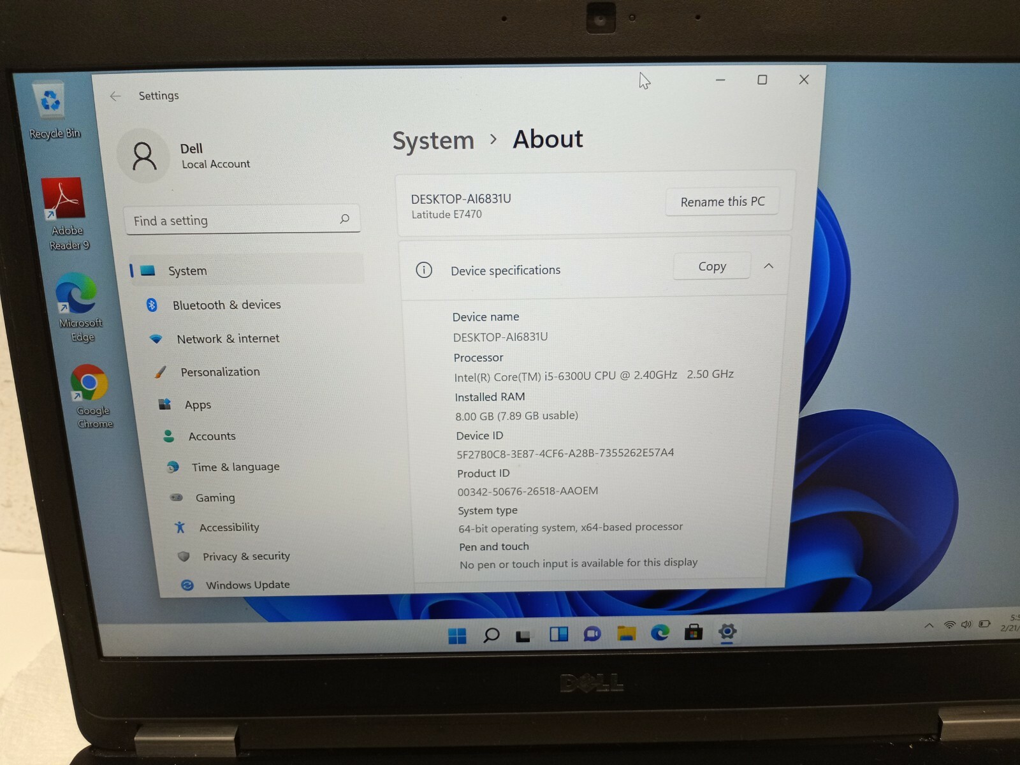Focus the Find a setting search box

coord(242,220)
